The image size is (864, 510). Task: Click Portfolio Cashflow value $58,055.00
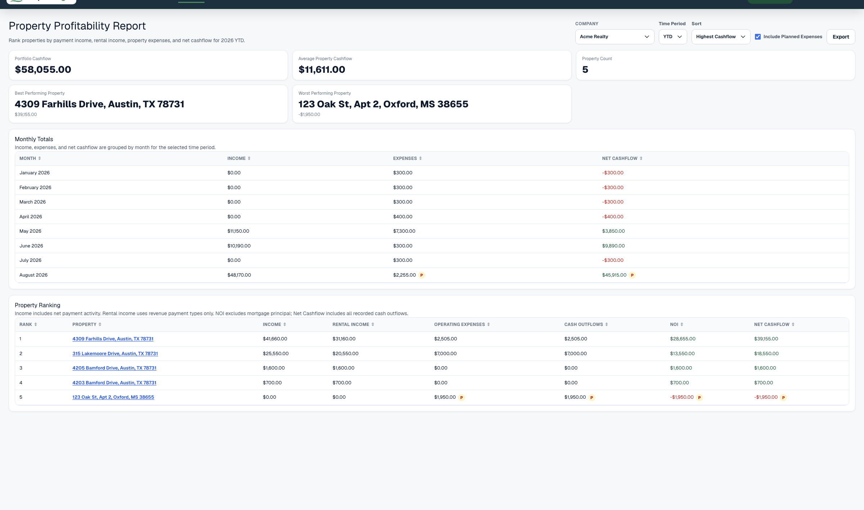[43, 70]
